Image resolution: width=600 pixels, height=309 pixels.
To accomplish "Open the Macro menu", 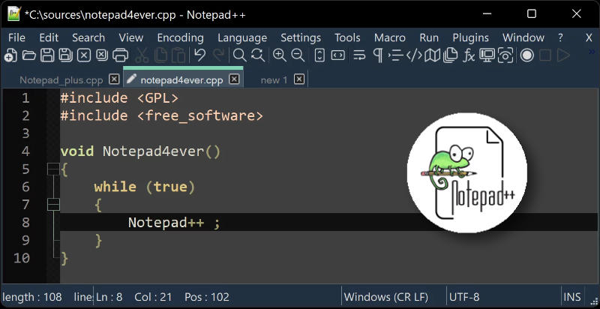I will point(390,37).
